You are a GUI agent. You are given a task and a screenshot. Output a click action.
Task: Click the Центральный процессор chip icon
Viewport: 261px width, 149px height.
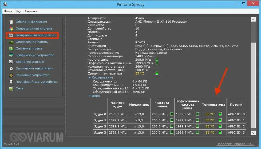tap(11, 35)
